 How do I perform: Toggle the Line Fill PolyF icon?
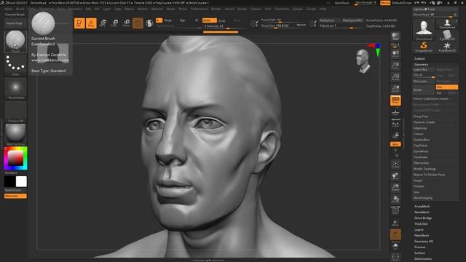coord(395,210)
